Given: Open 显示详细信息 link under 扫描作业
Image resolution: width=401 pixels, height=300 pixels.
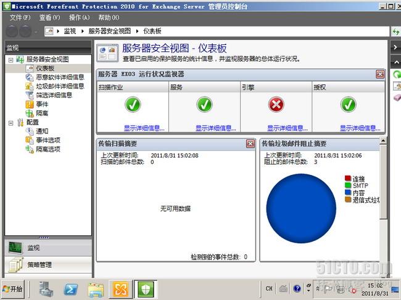Looking at the screenshot, I should coord(144,128).
